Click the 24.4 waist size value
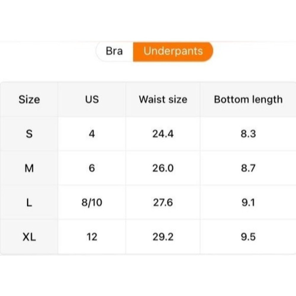Viewport: 296px width, 296px height. [163, 134]
